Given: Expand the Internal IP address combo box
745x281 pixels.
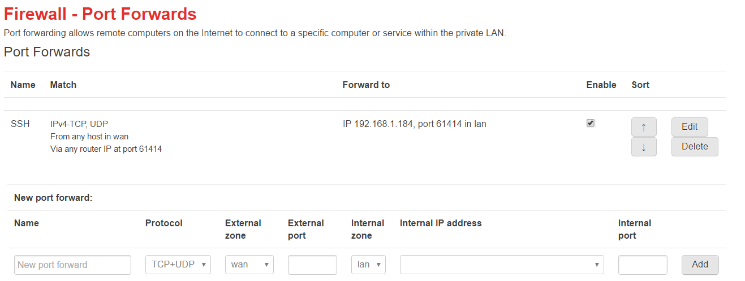Looking at the screenshot, I should (502, 265).
